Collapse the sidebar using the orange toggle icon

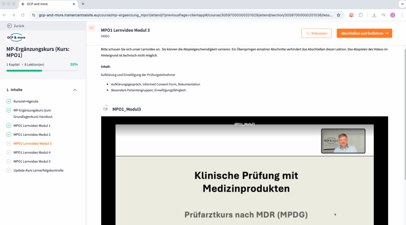[92, 28]
